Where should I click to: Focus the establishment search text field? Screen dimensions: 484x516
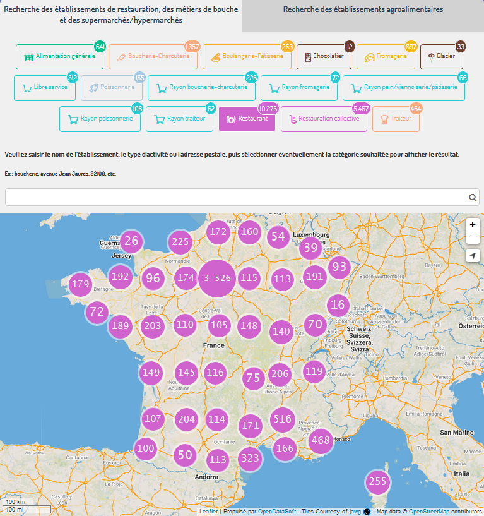point(242,197)
